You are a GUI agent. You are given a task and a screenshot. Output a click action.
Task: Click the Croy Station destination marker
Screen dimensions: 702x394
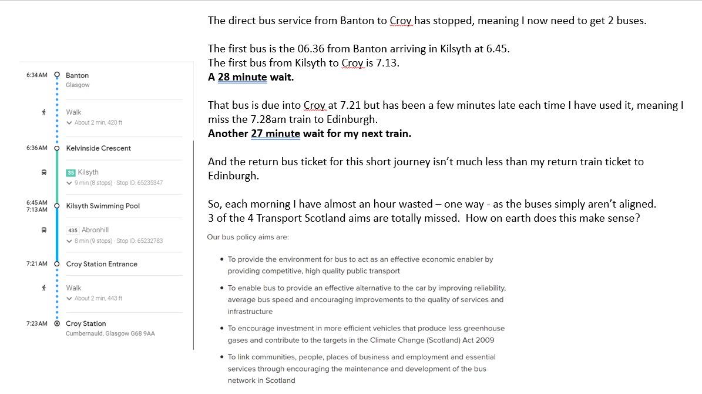[57, 323]
